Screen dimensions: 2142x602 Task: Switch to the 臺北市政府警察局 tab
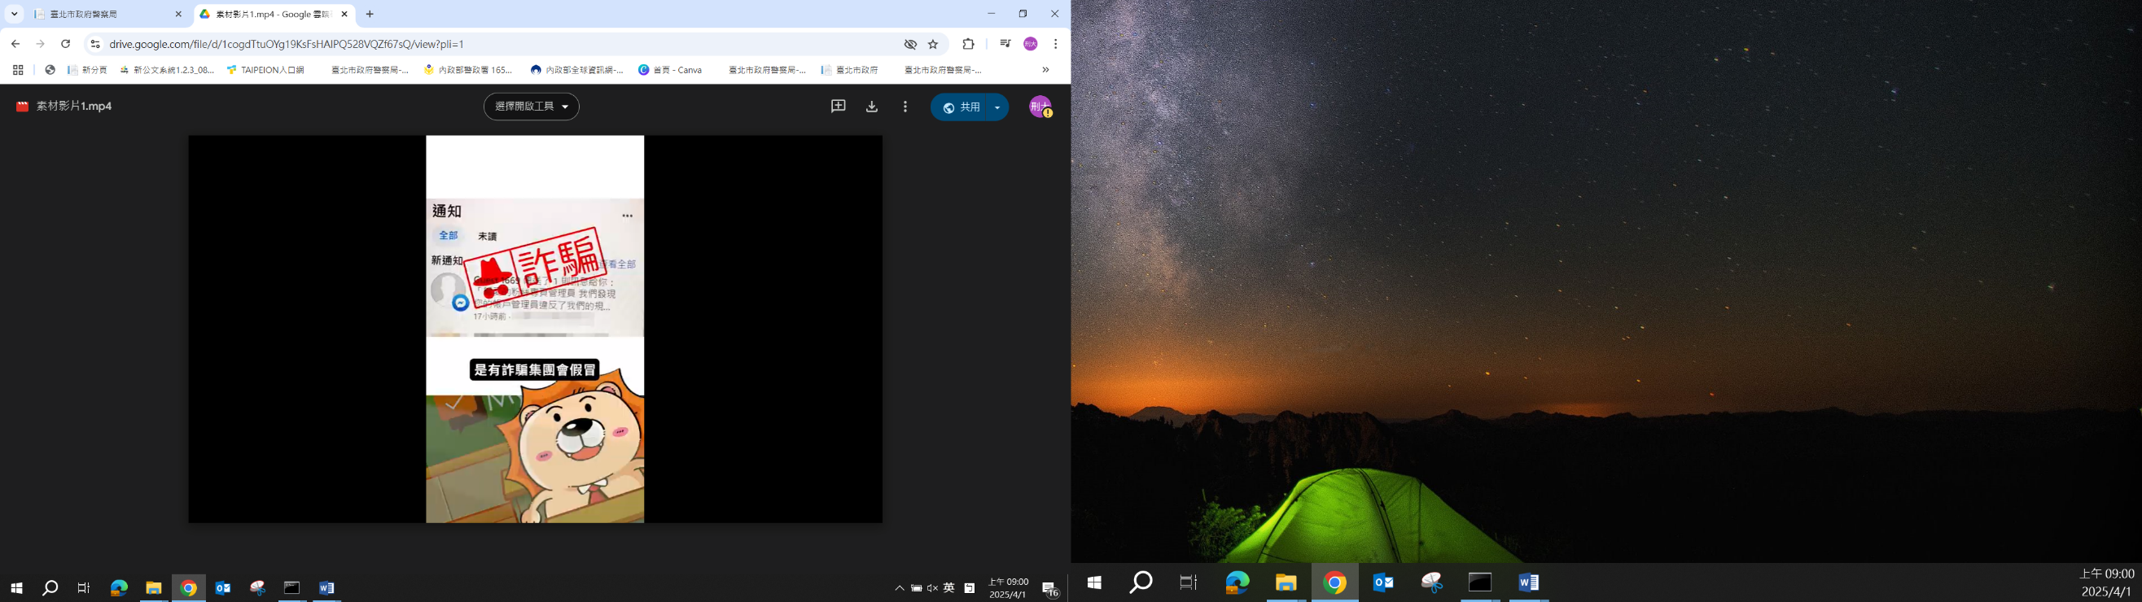click(x=107, y=14)
